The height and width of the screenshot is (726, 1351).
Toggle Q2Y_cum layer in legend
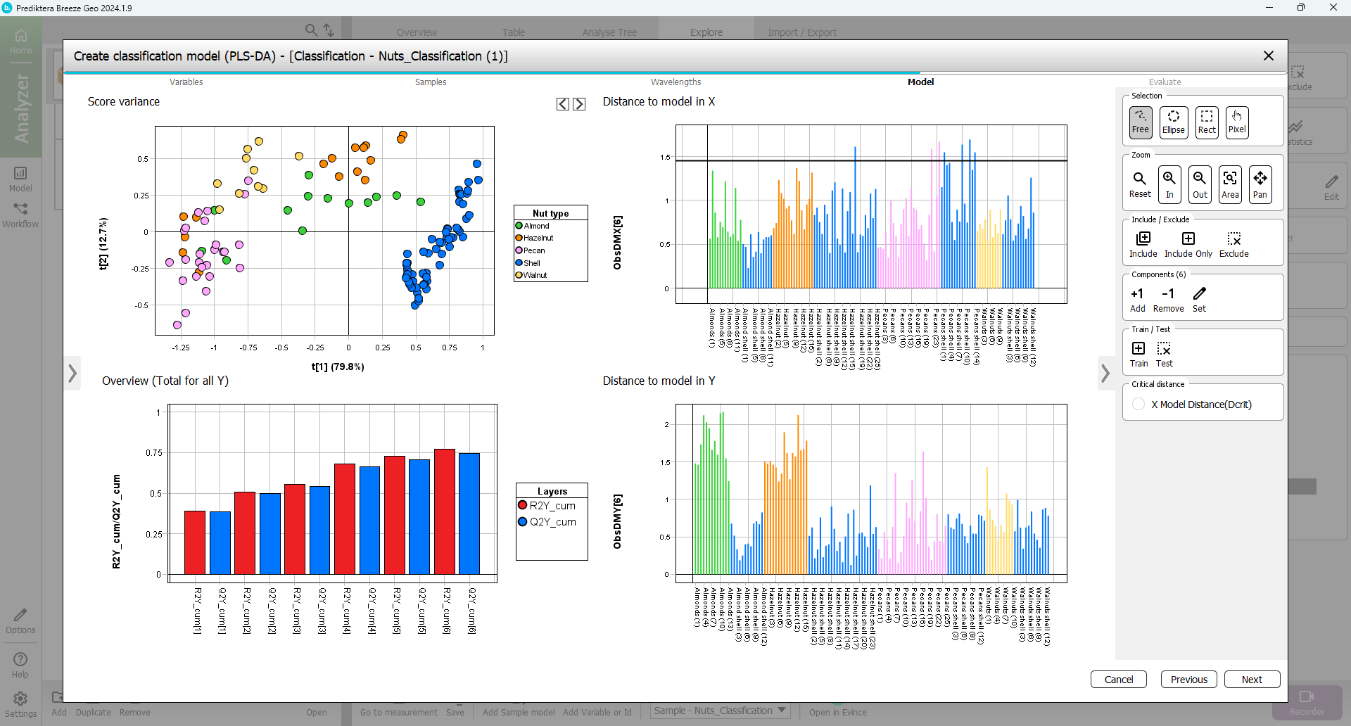(523, 522)
